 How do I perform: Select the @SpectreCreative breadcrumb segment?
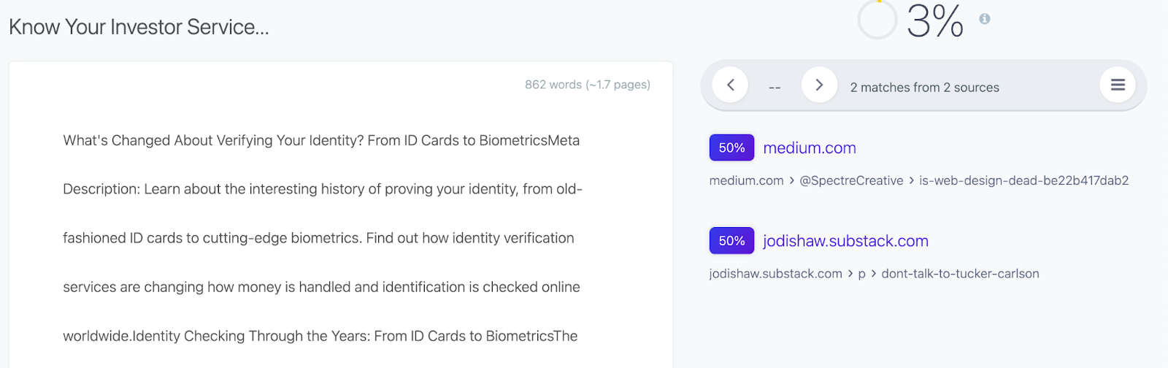pos(851,180)
